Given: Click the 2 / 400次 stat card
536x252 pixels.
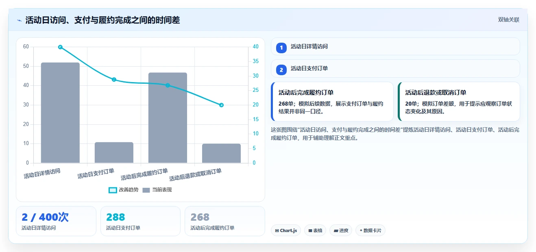Looking at the screenshot, I should [x=56, y=221].
